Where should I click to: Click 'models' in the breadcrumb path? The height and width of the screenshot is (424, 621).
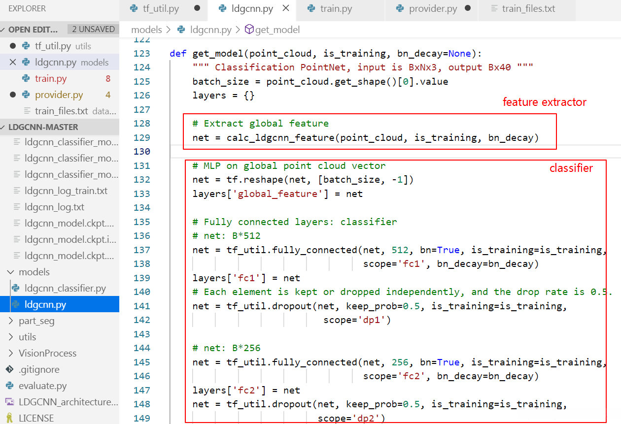pyautogui.click(x=146, y=30)
